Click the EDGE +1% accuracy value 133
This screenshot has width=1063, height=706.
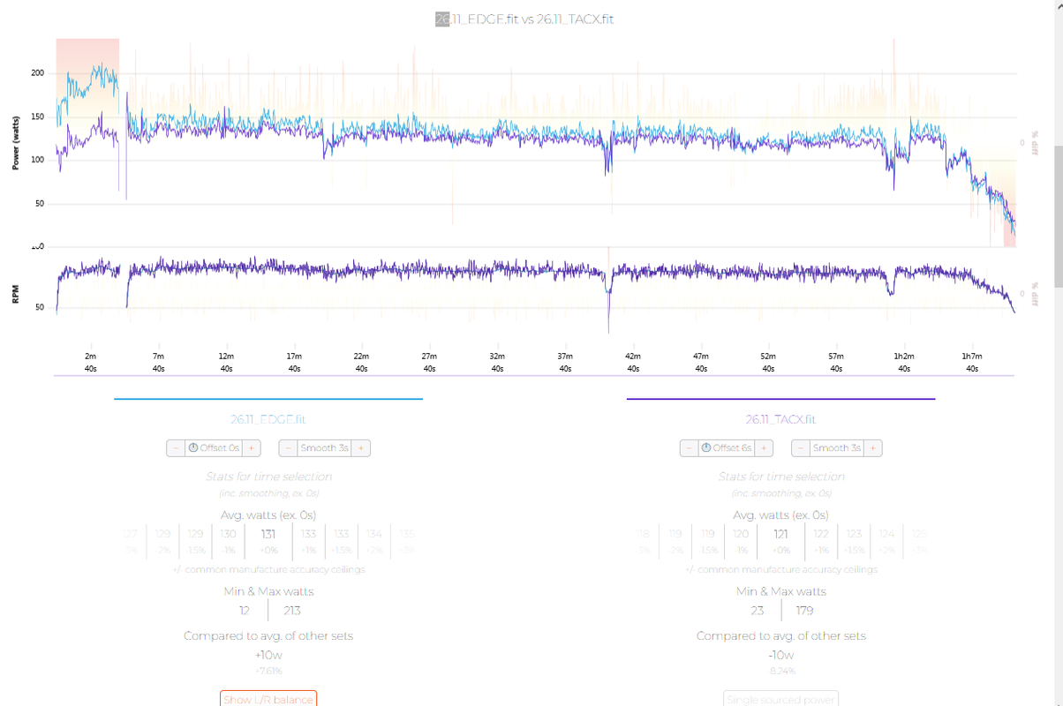tap(308, 534)
